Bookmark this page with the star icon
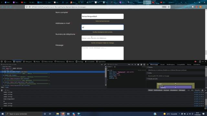The width and height of the screenshot is (207, 116). pos(169,7)
